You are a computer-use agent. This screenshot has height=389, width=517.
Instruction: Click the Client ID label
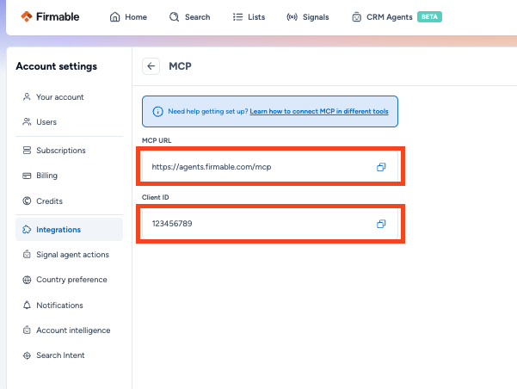(x=156, y=197)
